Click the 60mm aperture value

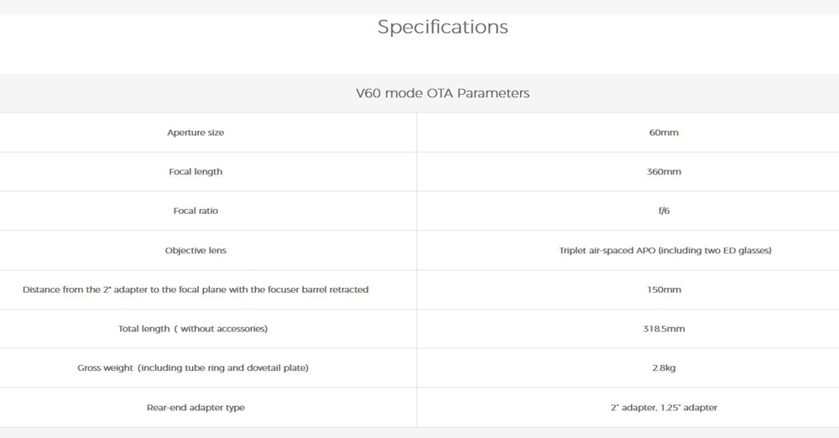click(664, 133)
